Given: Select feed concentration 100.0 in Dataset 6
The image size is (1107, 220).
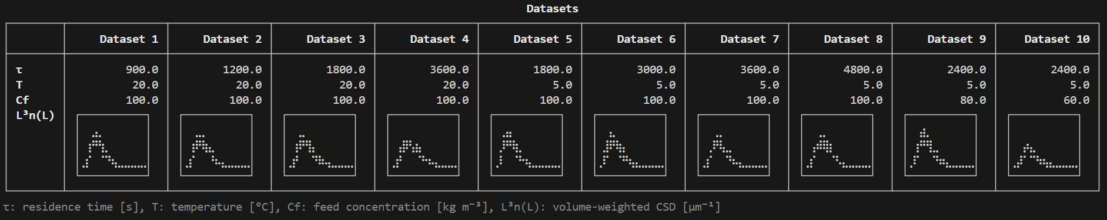Looking at the screenshot, I should coord(660,100).
